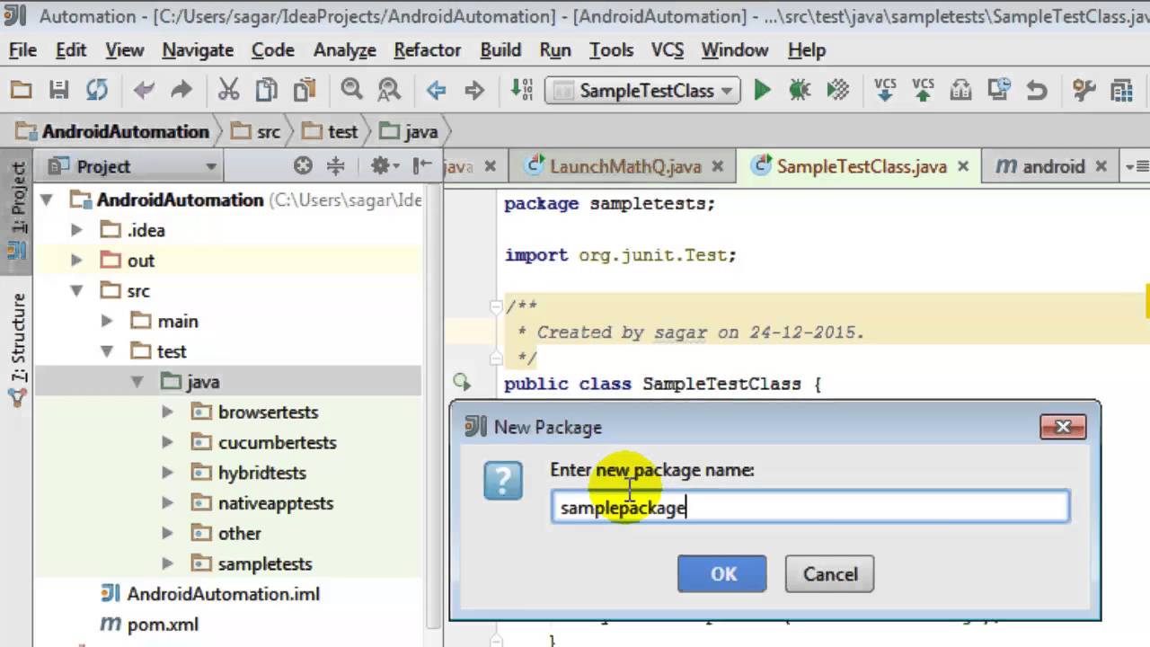Open the Project view type dropdown
1150x647 pixels.
pyautogui.click(x=134, y=166)
